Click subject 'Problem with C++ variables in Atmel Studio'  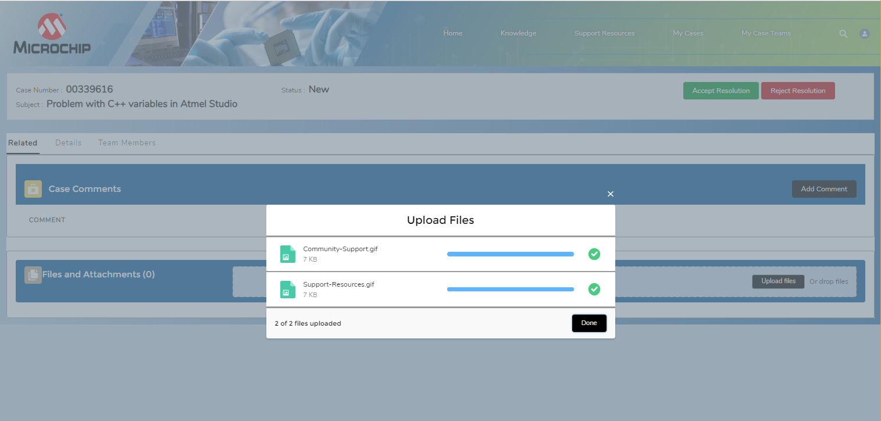(x=142, y=104)
